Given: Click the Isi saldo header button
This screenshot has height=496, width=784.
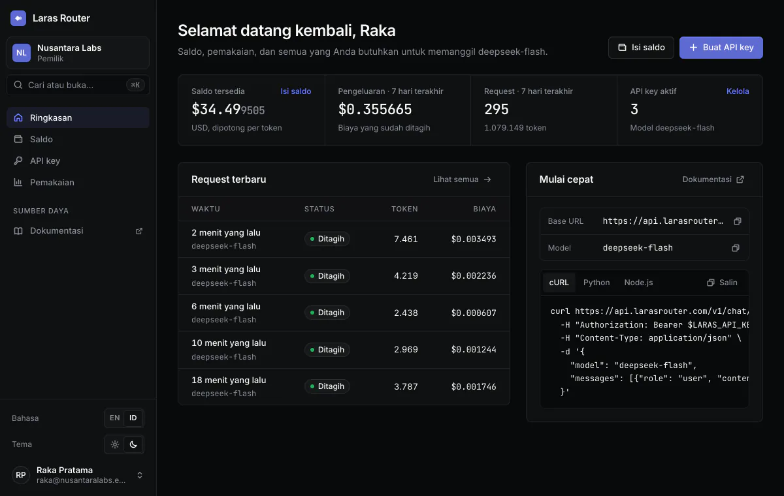Looking at the screenshot, I should pyautogui.click(x=641, y=47).
